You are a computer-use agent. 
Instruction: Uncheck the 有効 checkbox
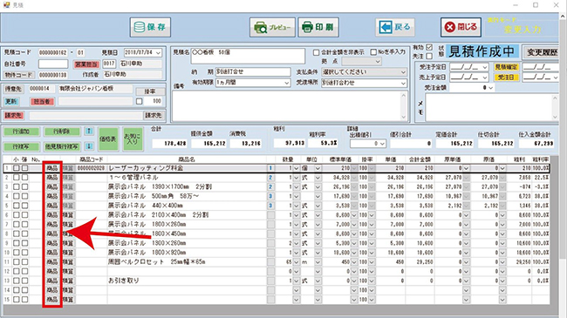pyautogui.click(x=429, y=47)
